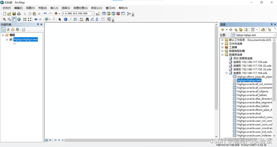Save the current map

click(14, 14)
